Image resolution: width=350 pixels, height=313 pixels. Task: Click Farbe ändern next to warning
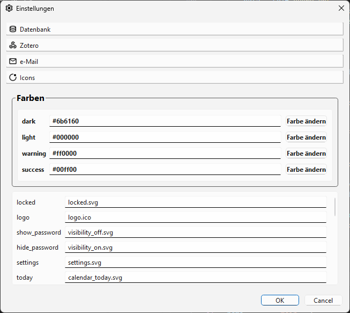coord(306,154)
